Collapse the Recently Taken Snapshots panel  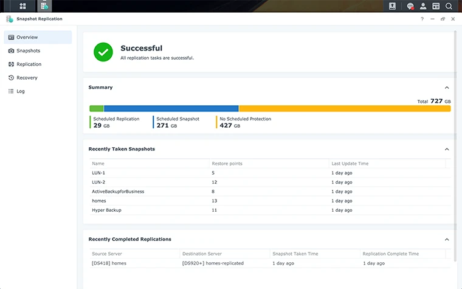(x=447, y=149)
